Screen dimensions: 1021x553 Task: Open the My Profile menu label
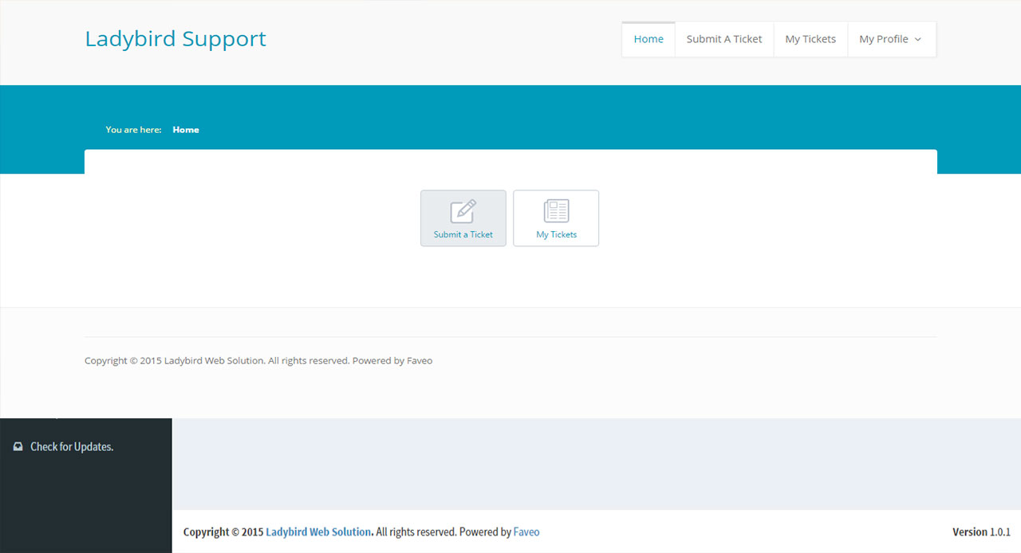pos(883,39)
